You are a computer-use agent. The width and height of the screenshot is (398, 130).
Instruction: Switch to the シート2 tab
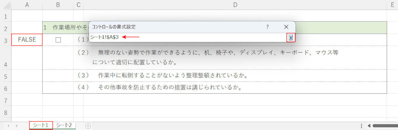point(64,125)
